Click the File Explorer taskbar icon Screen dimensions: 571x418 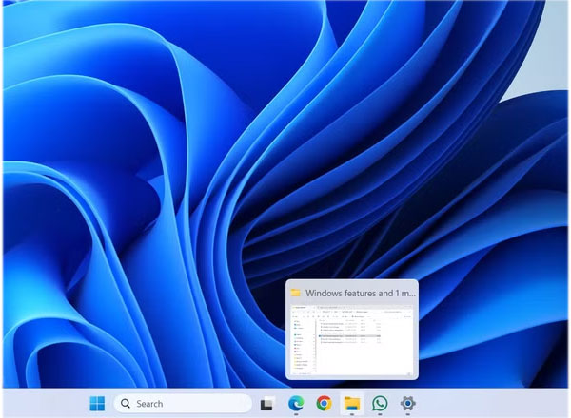pos(352,404)
